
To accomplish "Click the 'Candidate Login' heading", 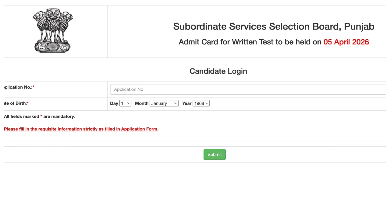I will coord(218,71).
